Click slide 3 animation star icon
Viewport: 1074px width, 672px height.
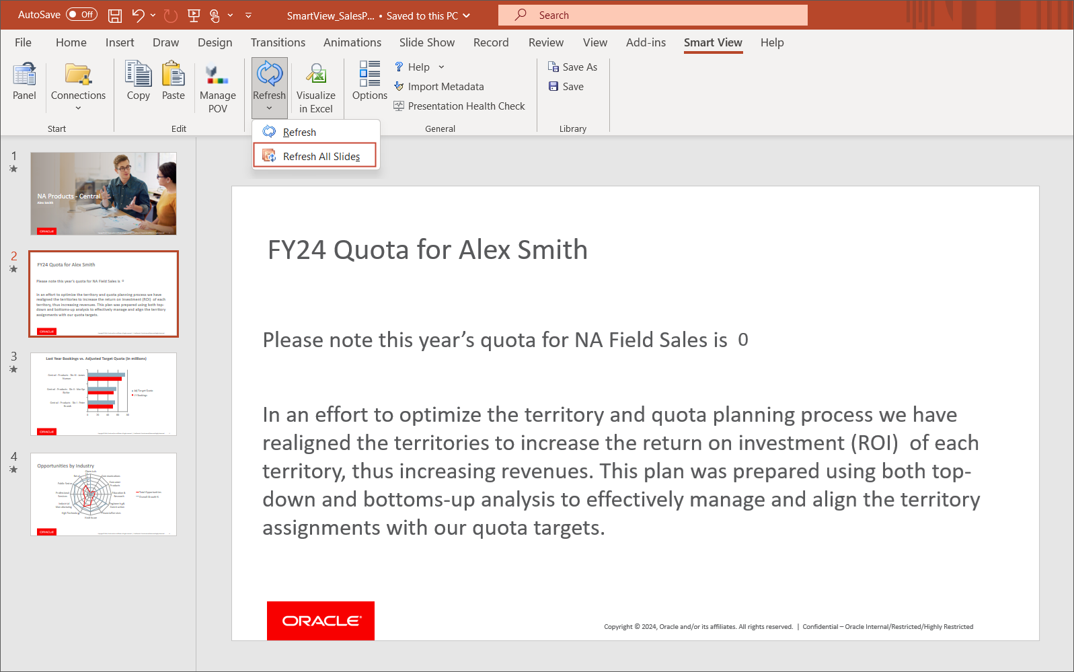[13, 369]
